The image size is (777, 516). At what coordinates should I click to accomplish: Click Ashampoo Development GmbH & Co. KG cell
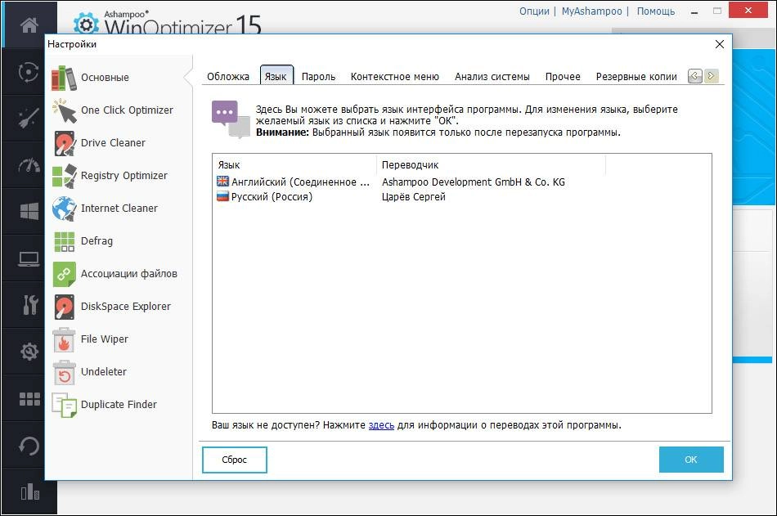pyautogui.click(x=474, y=182)
